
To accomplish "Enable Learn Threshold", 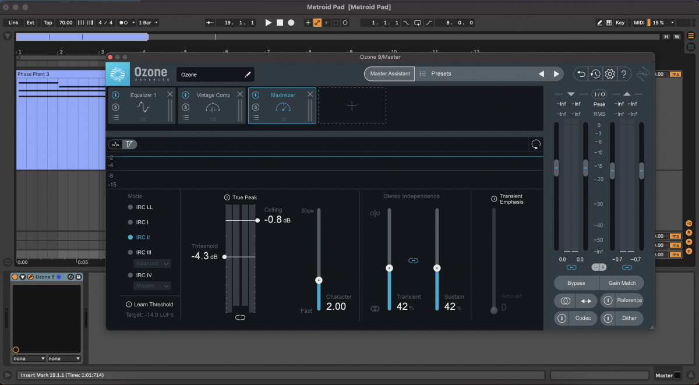I will click(129, 305).
